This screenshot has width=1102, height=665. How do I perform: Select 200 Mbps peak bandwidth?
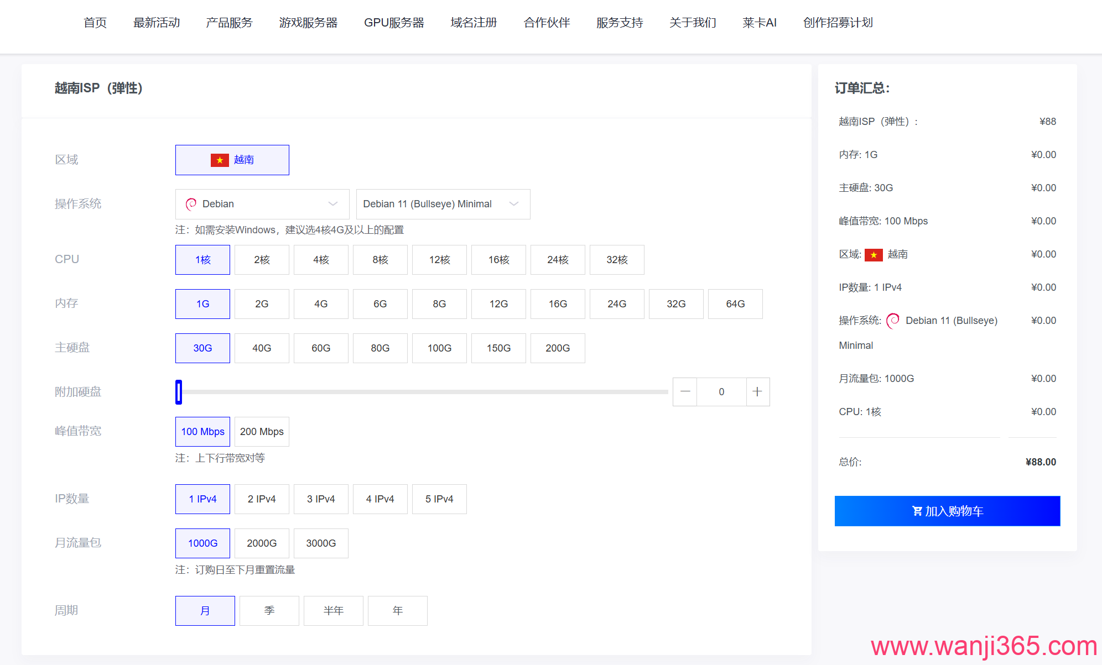tap(262, 432)
